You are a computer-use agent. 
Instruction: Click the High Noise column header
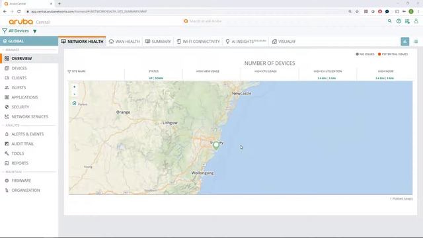(x=385, y=71)
